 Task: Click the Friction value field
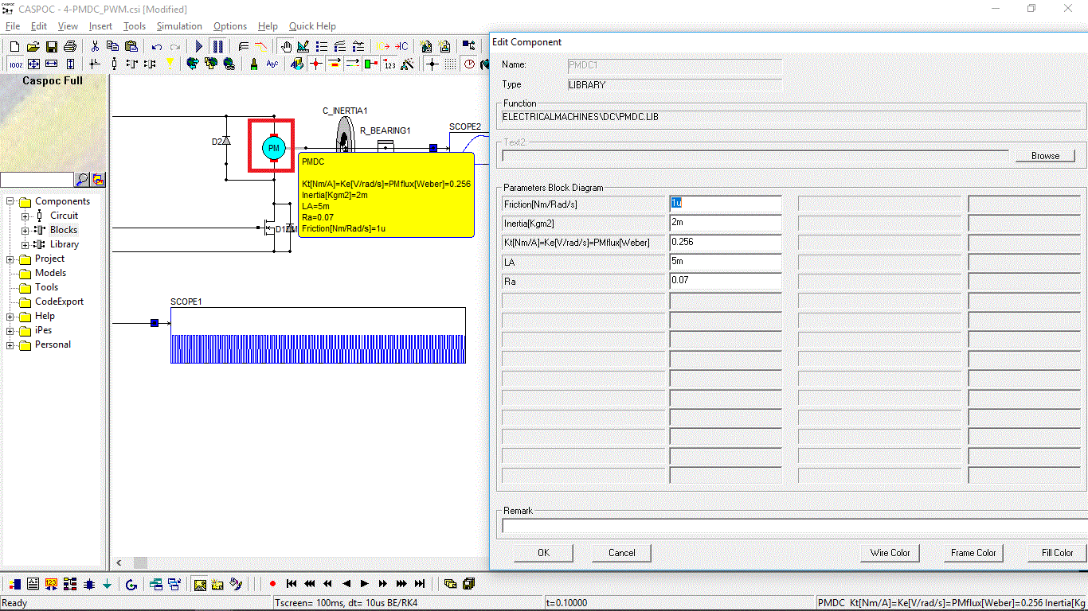point(726,204)
